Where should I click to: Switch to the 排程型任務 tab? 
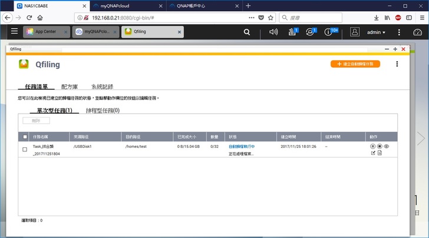coord(103,110)
